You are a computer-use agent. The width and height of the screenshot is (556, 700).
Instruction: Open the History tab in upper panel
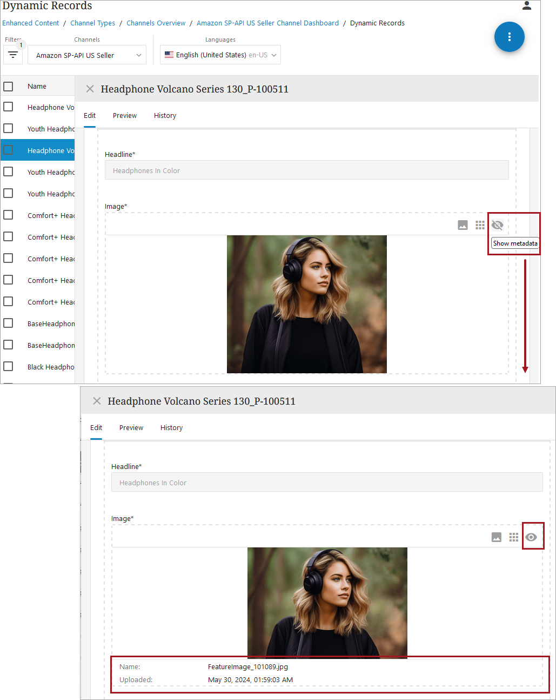165,116
